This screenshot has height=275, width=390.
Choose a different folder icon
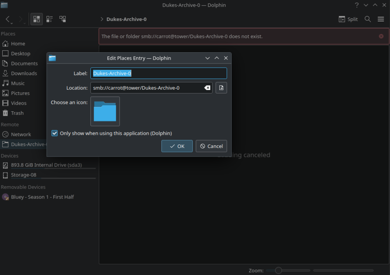point(105,111)
